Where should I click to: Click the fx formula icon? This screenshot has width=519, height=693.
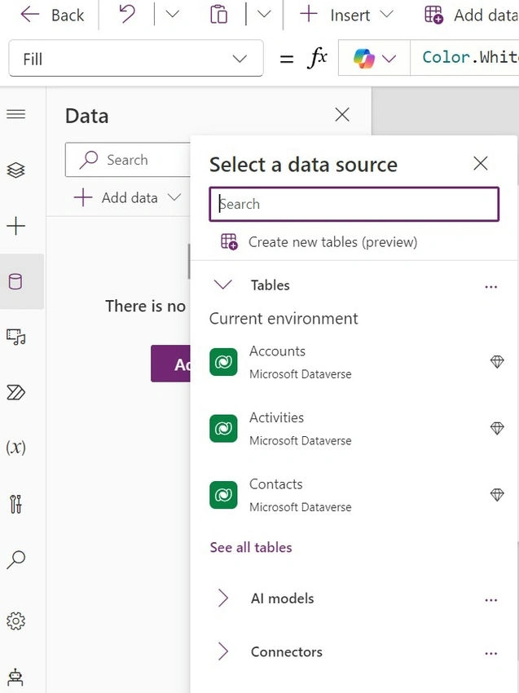(x=317, y=58)
